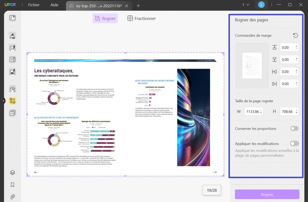Adjust the right margin value stepper

click(x=296, y=84)
